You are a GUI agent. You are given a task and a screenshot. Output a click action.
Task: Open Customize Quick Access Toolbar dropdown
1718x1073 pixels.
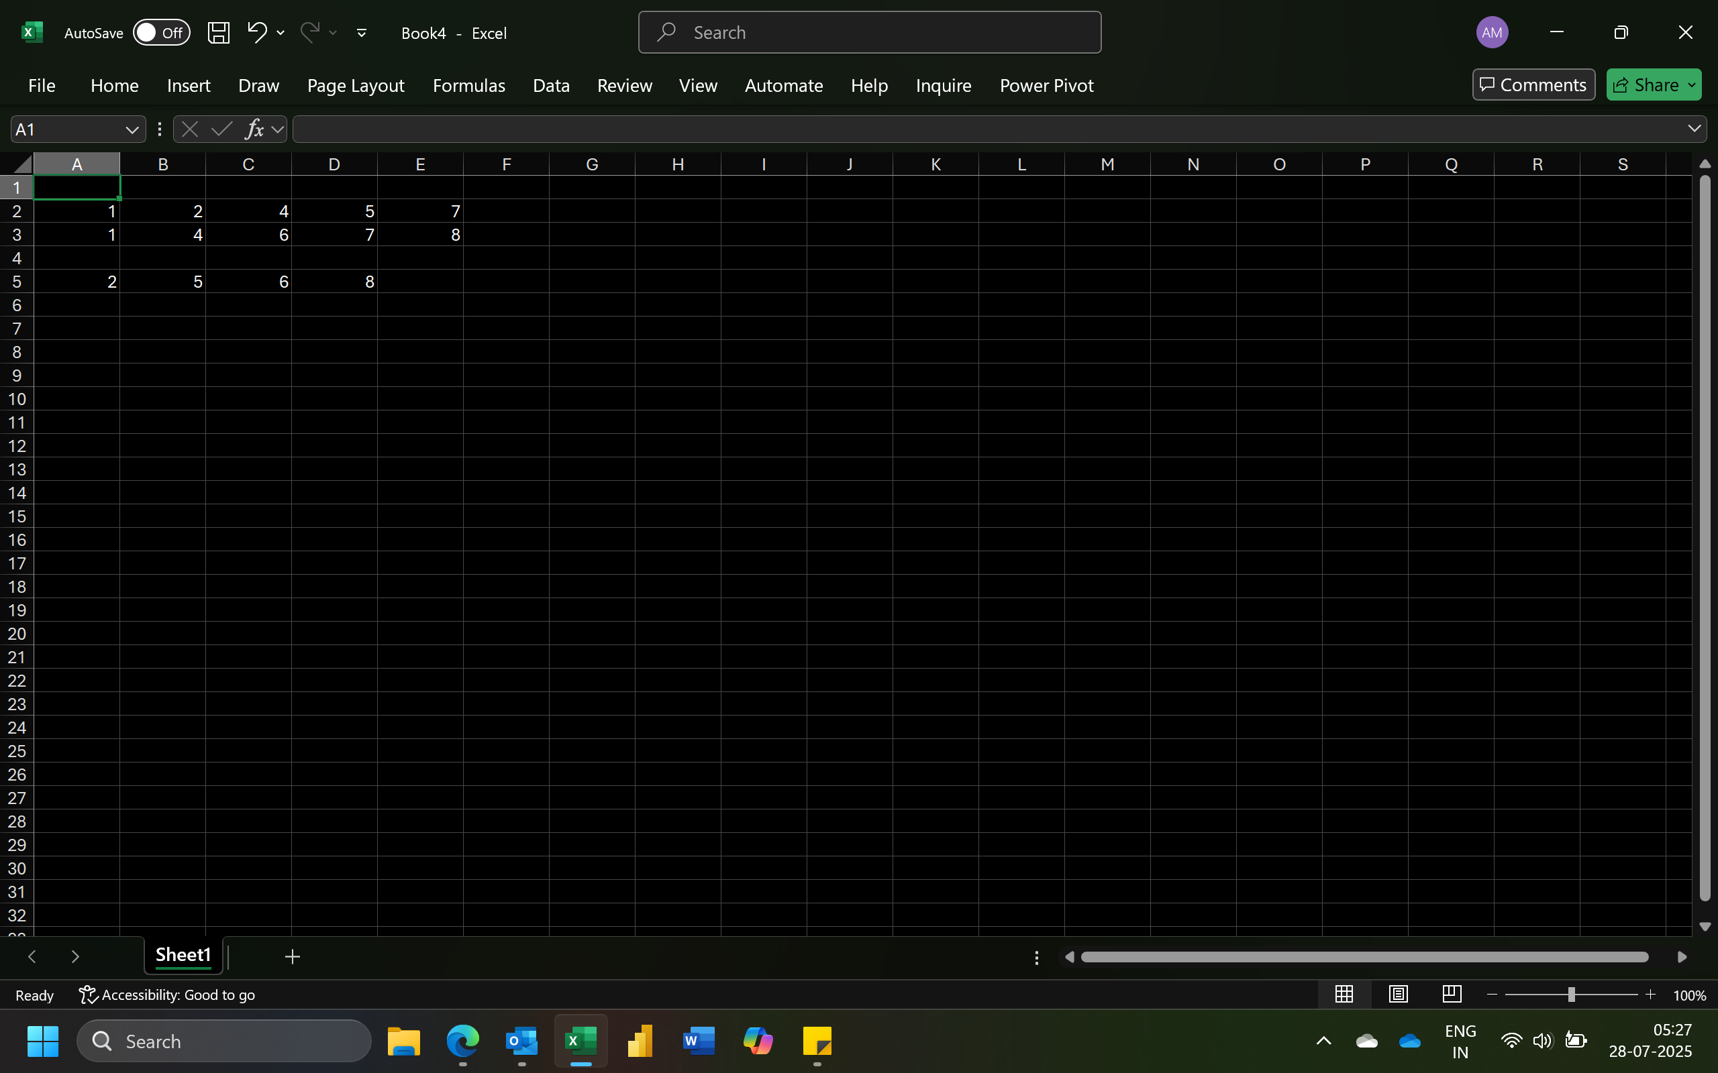tap(361, 33)
